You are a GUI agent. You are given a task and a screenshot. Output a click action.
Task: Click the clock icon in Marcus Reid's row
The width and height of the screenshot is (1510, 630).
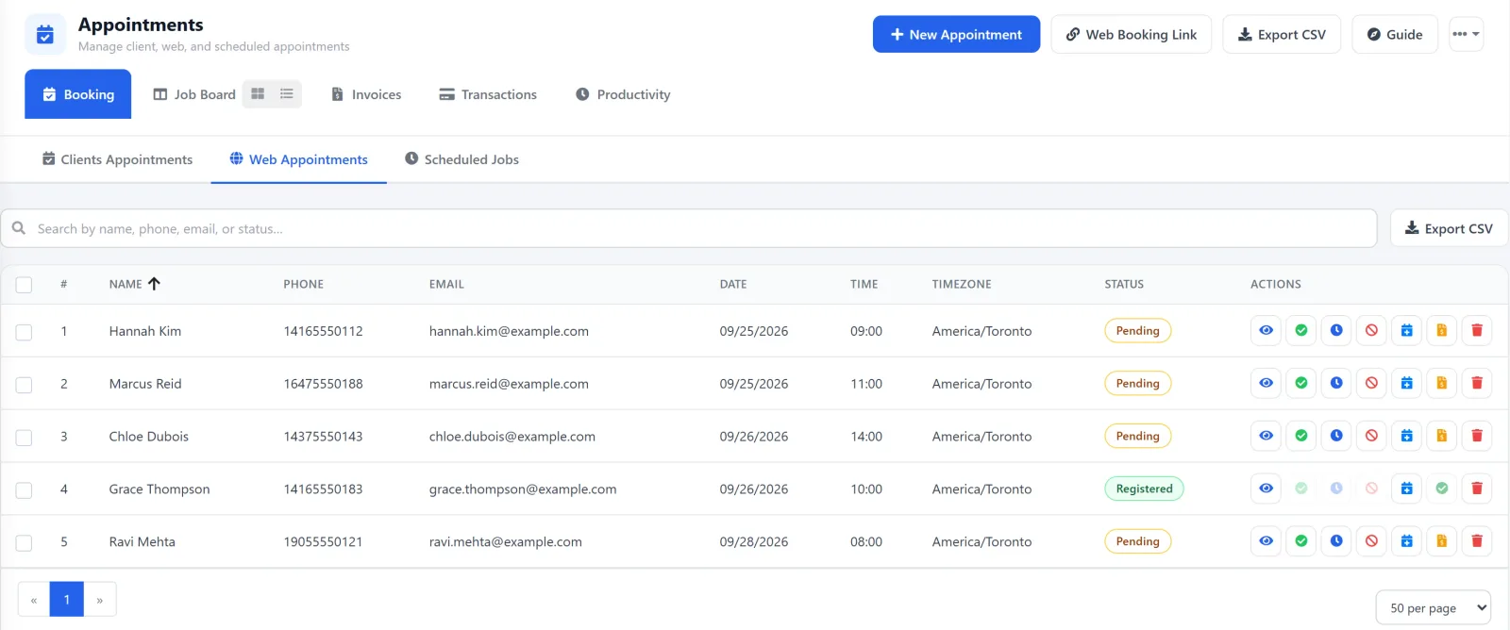tap(1336, 384)
